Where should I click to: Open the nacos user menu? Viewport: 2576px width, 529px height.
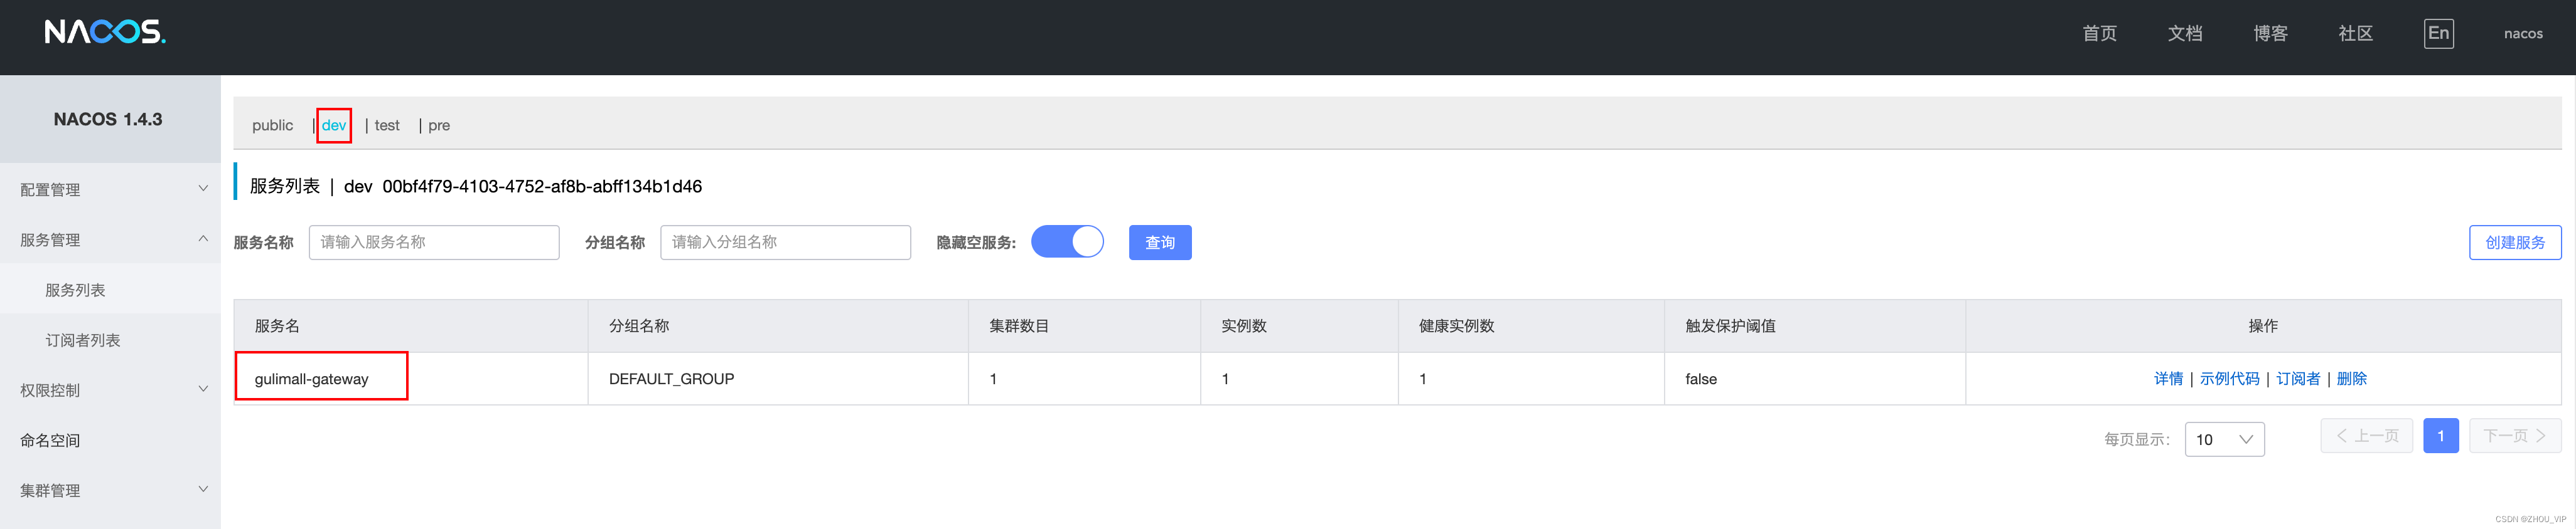tap(2522, 33)
